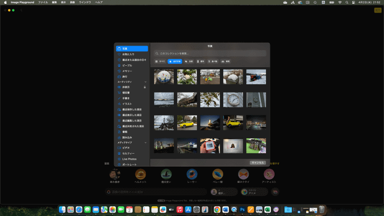Screen dimensions: 384x216
Task: Open ビデオ (Videos) media type in sidebar
Action: (126, 148)
